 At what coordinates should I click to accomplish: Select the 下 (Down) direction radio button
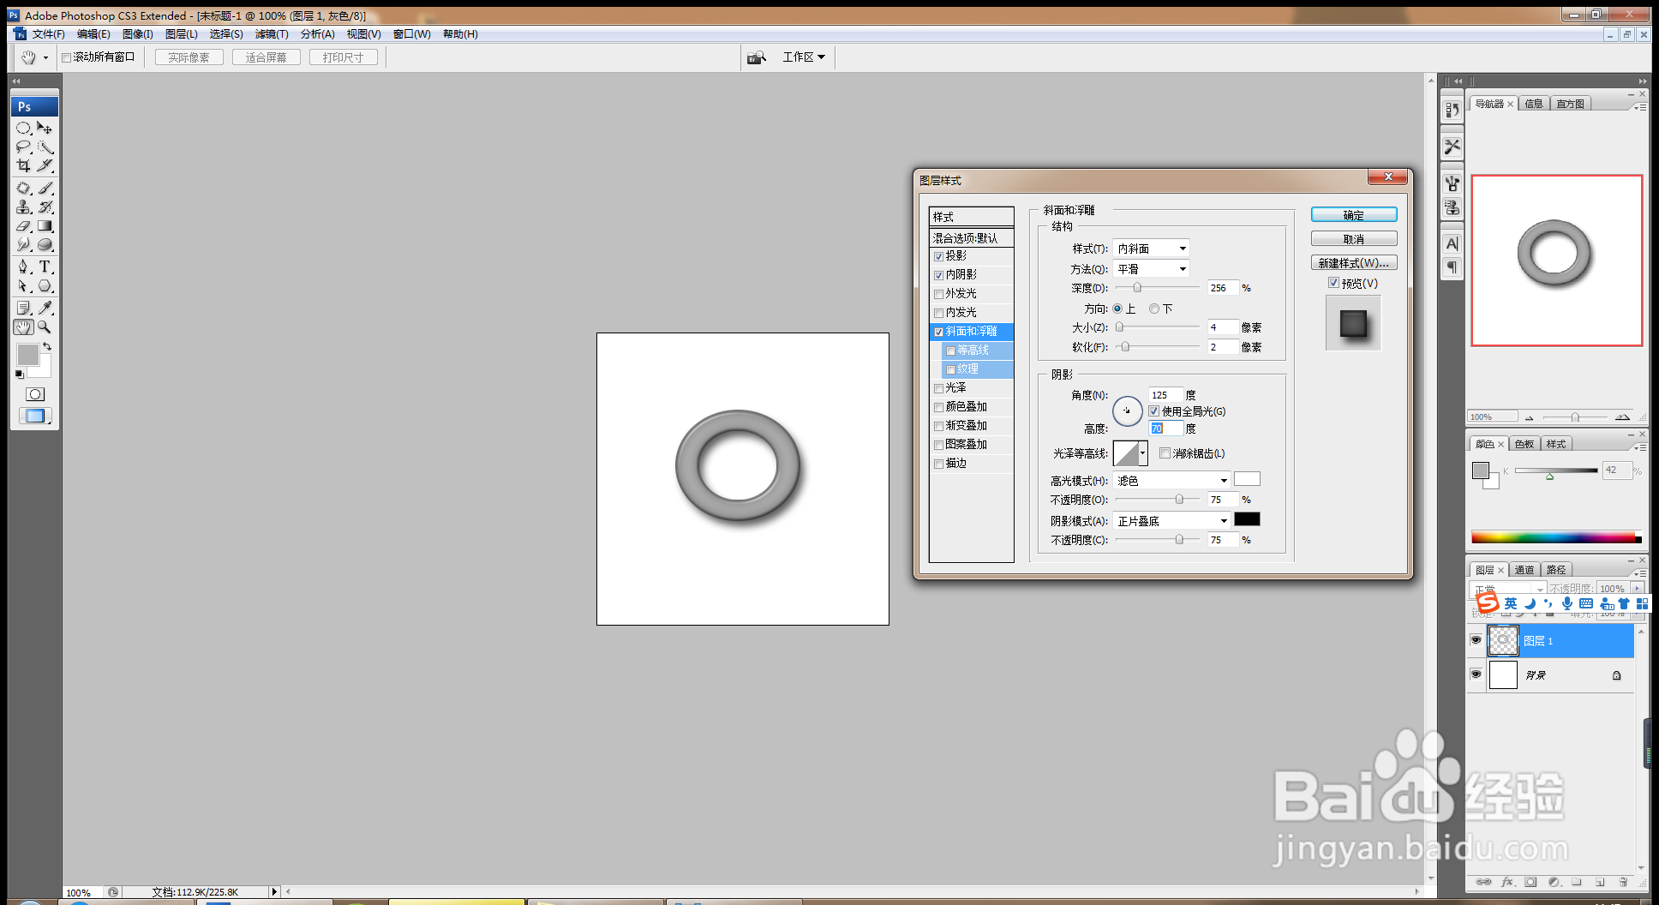coord(1154,309)
